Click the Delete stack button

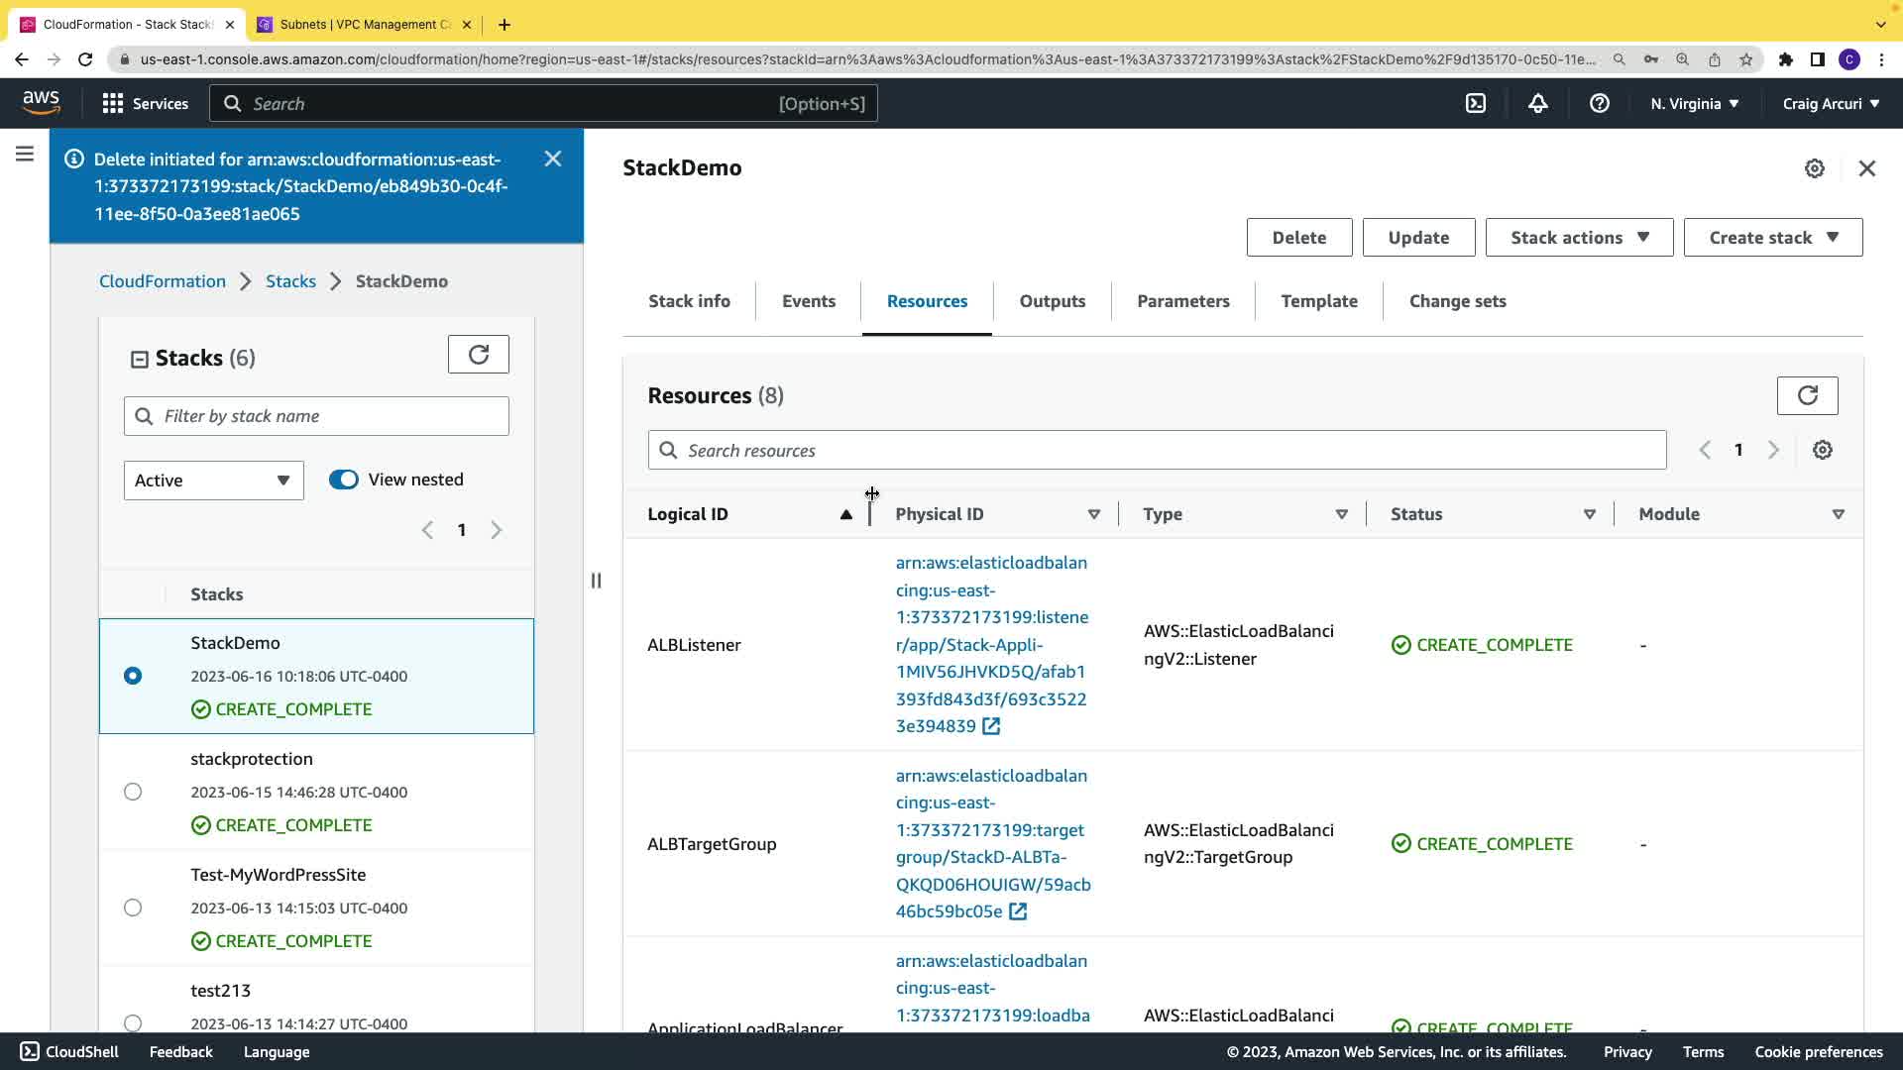tap(1298, 238)
